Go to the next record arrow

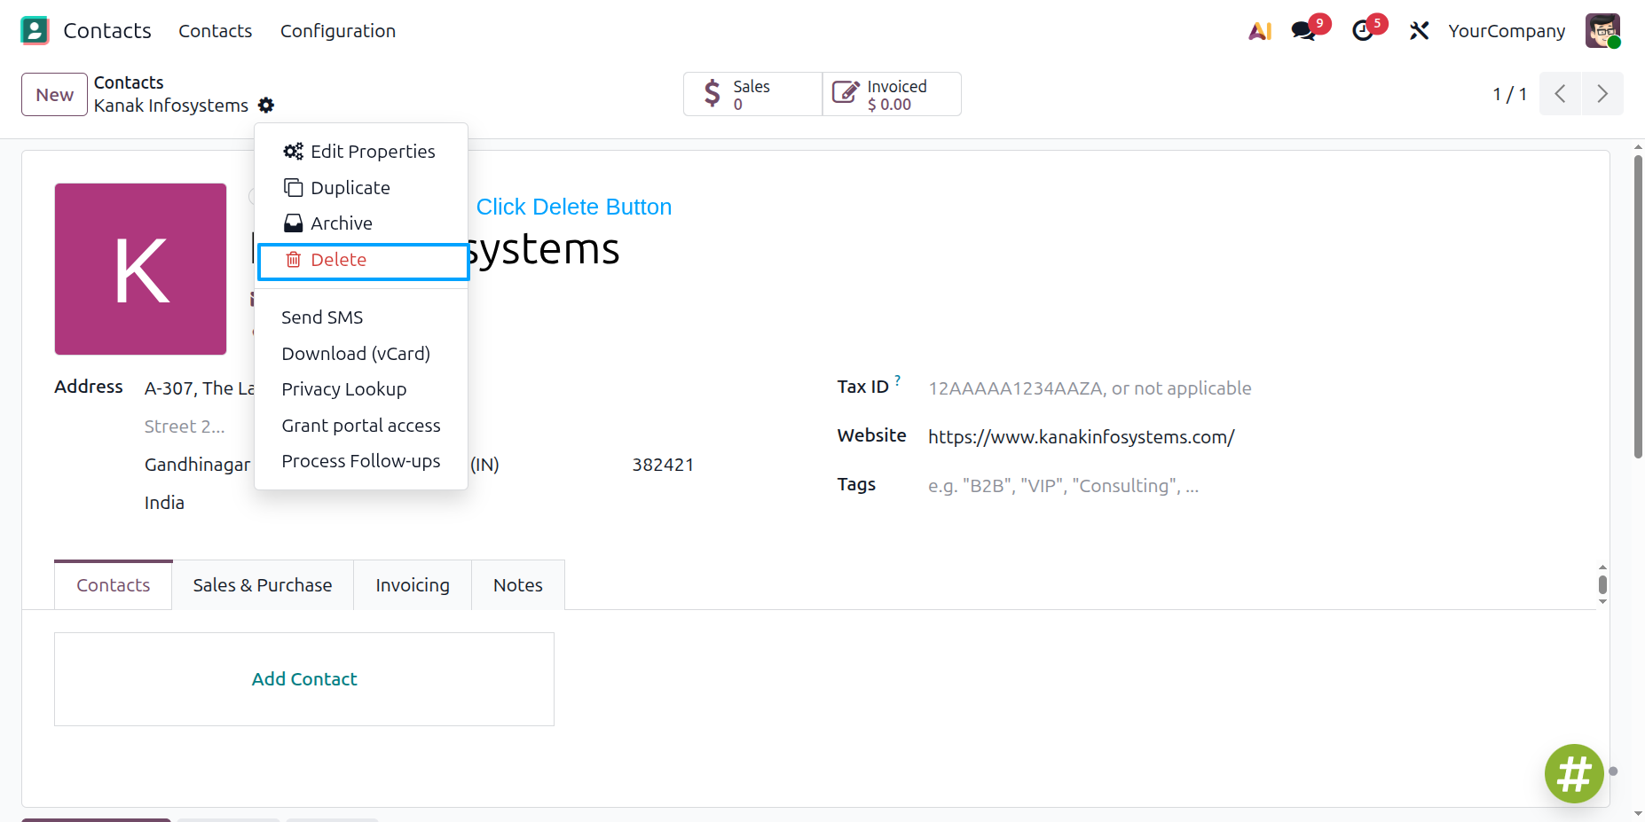[x=1602, y=94]
